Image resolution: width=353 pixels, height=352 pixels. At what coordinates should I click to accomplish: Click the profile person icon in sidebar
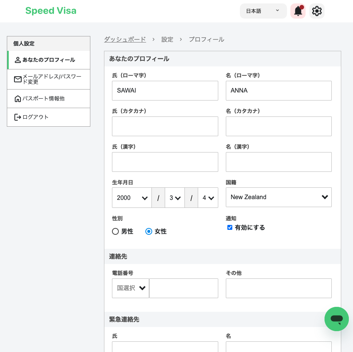17,60
